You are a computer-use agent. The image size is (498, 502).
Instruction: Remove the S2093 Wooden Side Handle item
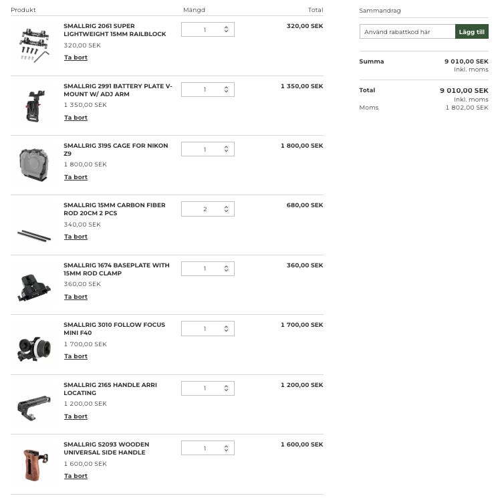(x=76, y=476)
